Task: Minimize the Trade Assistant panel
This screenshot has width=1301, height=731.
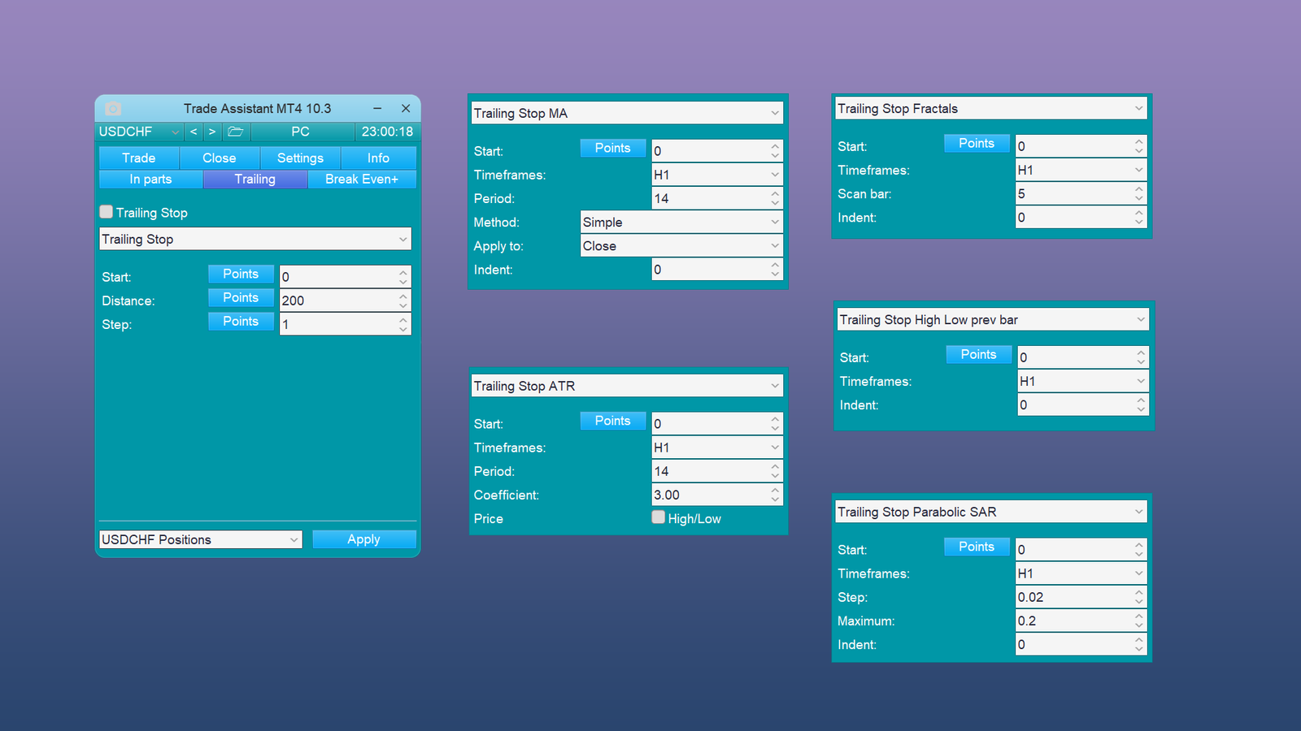Action: click(x=377, y=108)
